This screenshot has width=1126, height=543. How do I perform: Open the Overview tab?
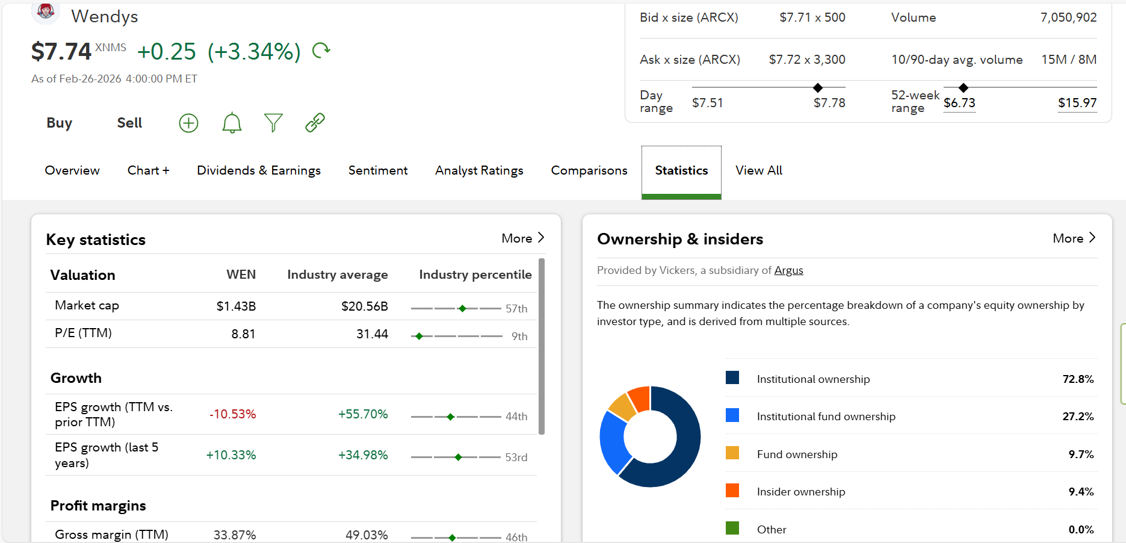coord(72,170)
